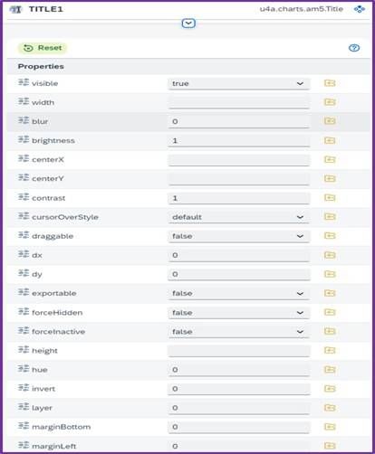The image size is (375, 454).
Task: Open the forceInactive false dropdown
Action: tap(238, 332)
